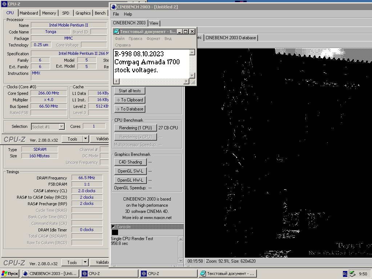Open the Правка menu in the text document
The height and width of the screenshot is (279, 372).
[135, 39]
